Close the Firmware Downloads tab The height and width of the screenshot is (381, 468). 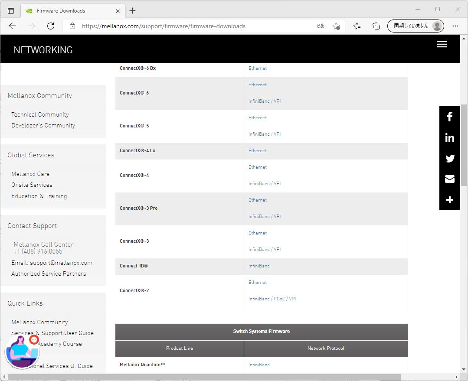[x=118, y=11]
